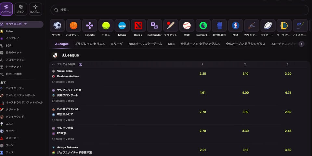Switch to the スポーツ top tab
Viewport: 312px width, 156px height.
pyautogui.click(x=6, y=9)
